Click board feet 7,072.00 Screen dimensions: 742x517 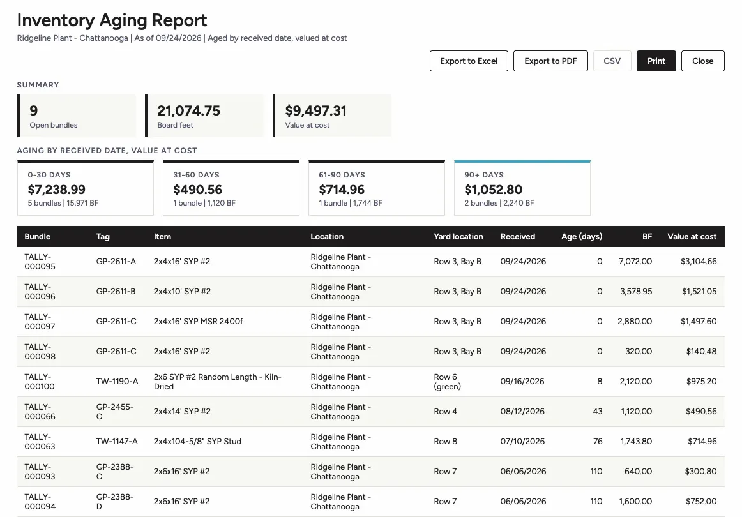click(x=635, y=262)
